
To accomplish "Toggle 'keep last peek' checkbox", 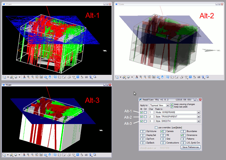I will [172, 107].
